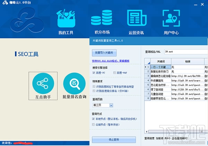
Task: Click the cloud logo in title bar
Action: click(x=5, y=2)
